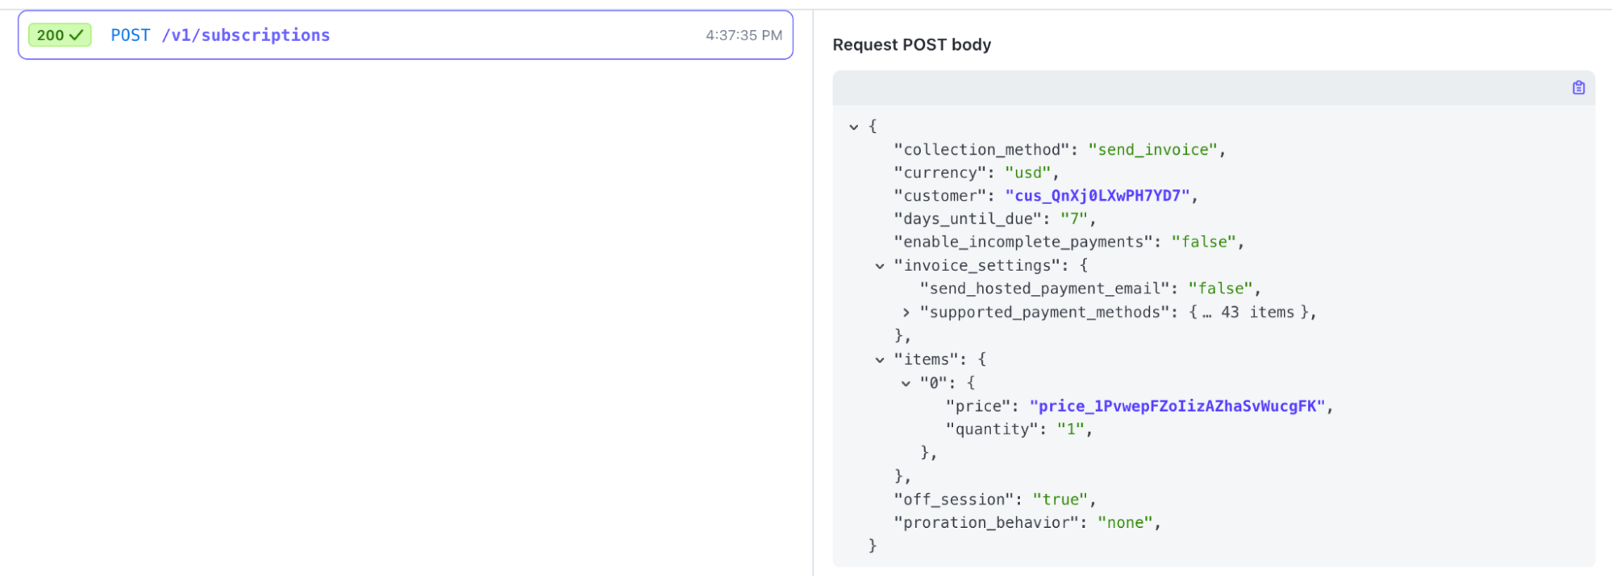Copy the request POST body to clipboard
The height and width of the screenshot is (577, 1612).
(x=1578, y=88)
